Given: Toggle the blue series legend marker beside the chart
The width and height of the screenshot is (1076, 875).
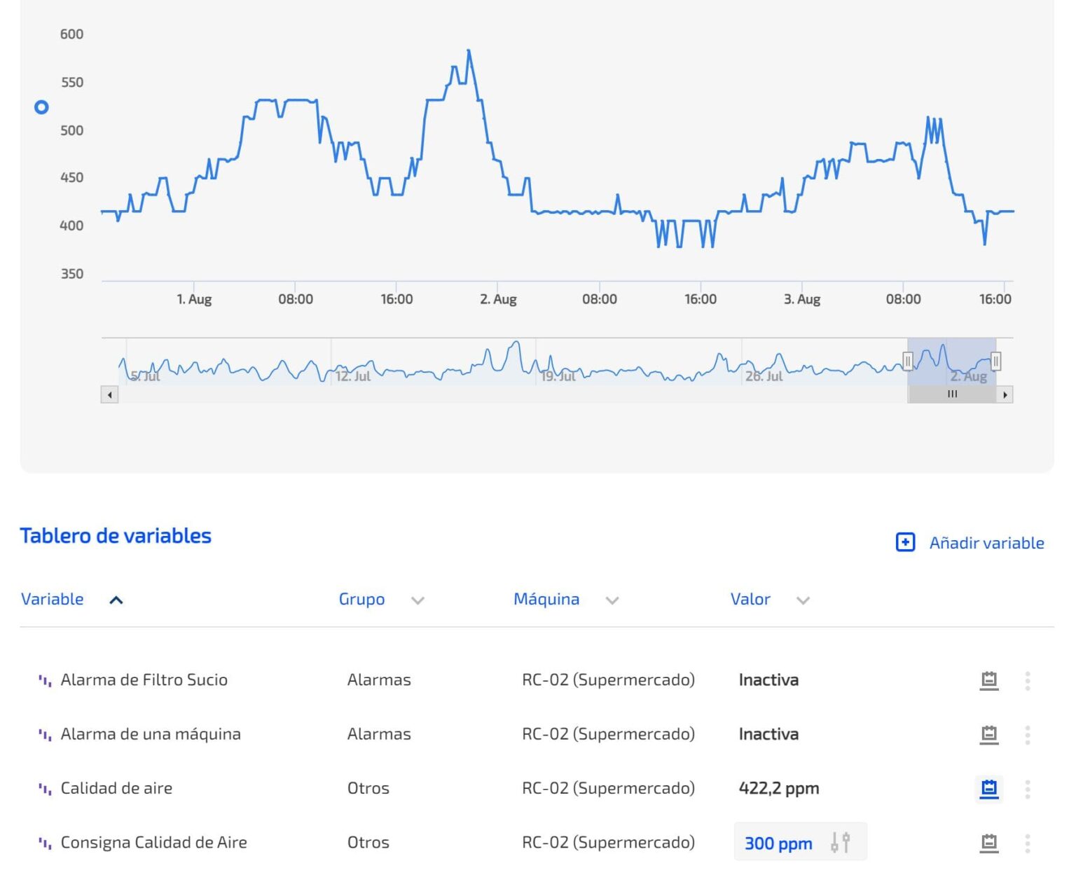Looking at the screenshot, I should (41, 107).
